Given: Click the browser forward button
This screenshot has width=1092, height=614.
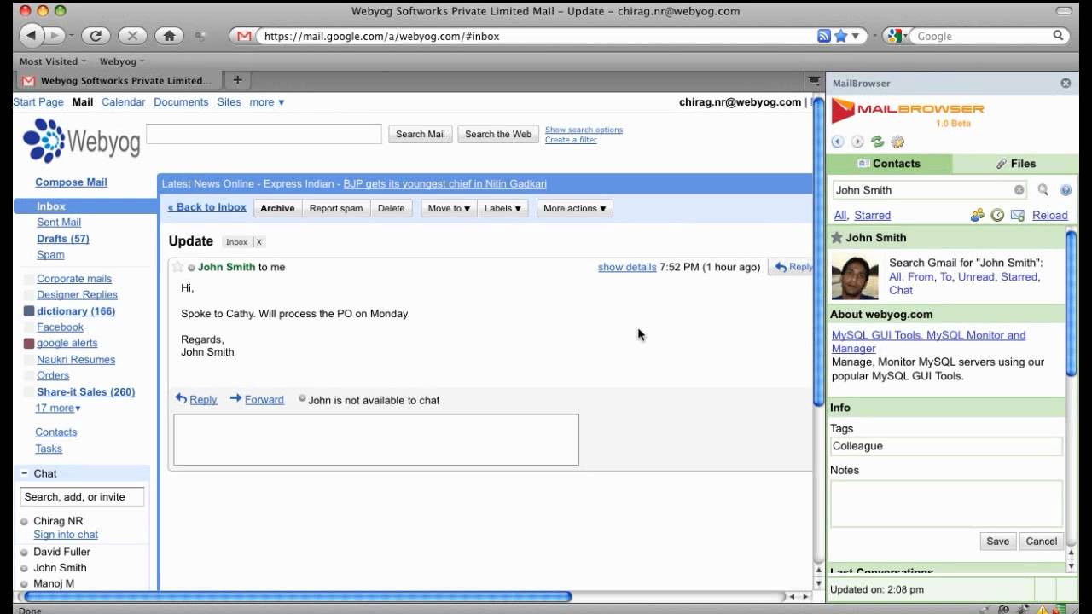Looking at the screenshot, I should click(55, 36).
